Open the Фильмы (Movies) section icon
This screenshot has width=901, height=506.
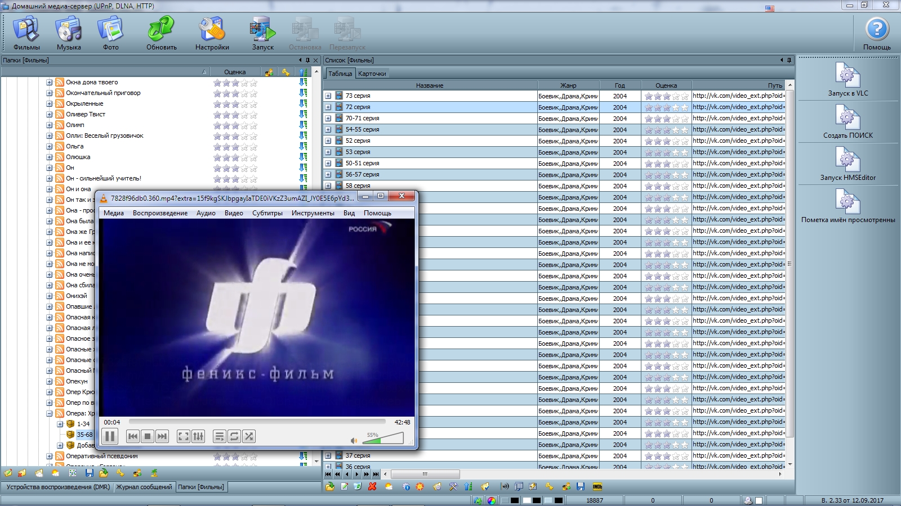(26, 30)
